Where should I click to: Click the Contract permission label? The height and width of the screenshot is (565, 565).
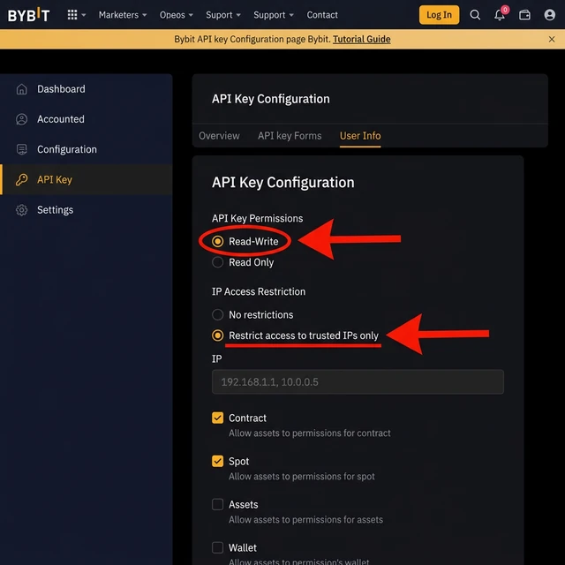(x=247, y=418)
